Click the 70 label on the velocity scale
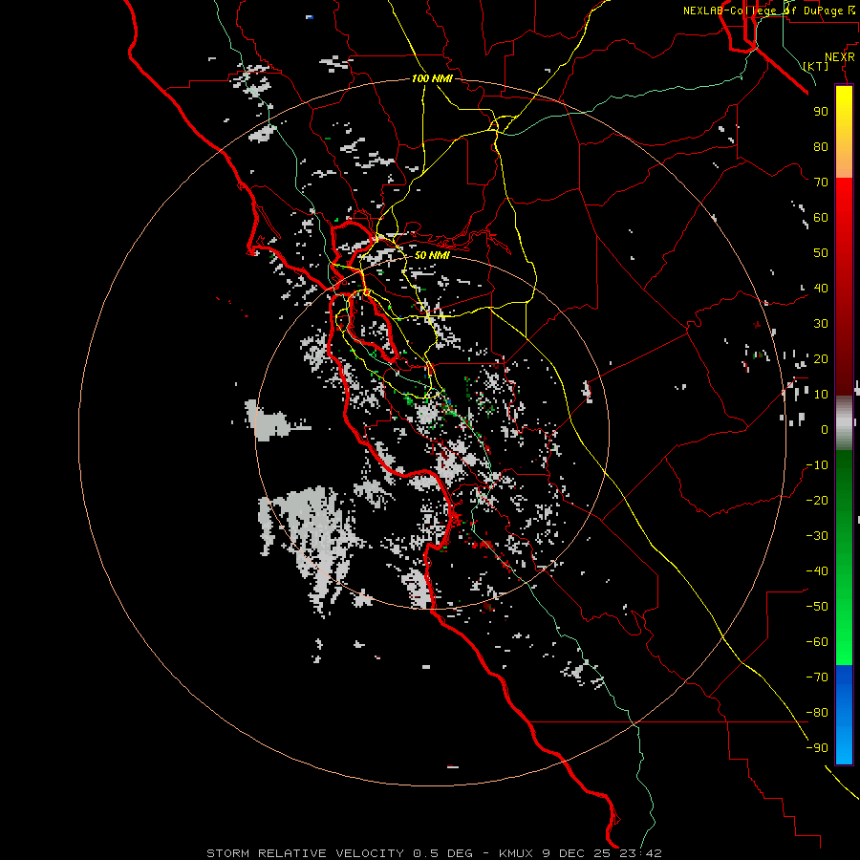860x860 pixels. [x=821, y=183]
